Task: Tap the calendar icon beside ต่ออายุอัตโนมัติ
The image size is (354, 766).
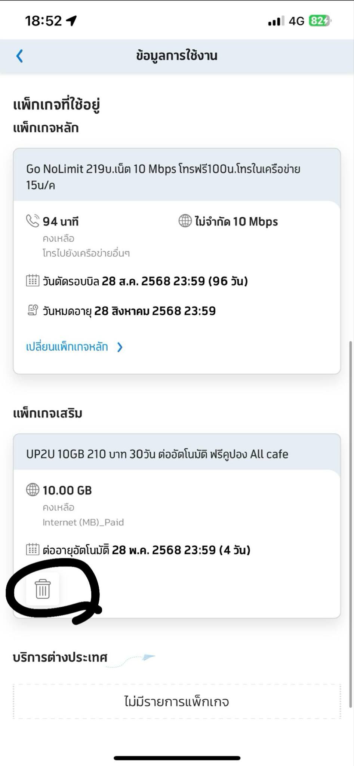Action: [33, 549]
